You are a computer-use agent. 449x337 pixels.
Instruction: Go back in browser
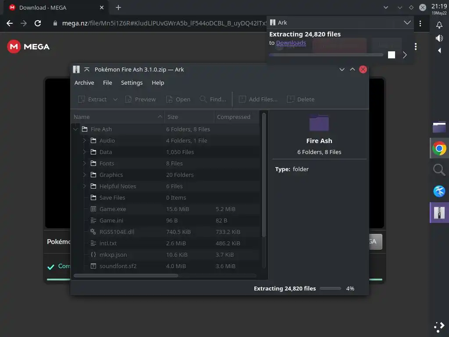(x=10, y=23)
